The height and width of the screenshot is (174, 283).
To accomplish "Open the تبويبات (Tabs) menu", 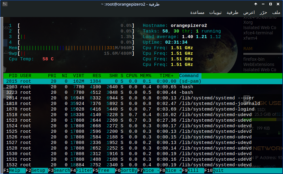I will tap(215, 13).
